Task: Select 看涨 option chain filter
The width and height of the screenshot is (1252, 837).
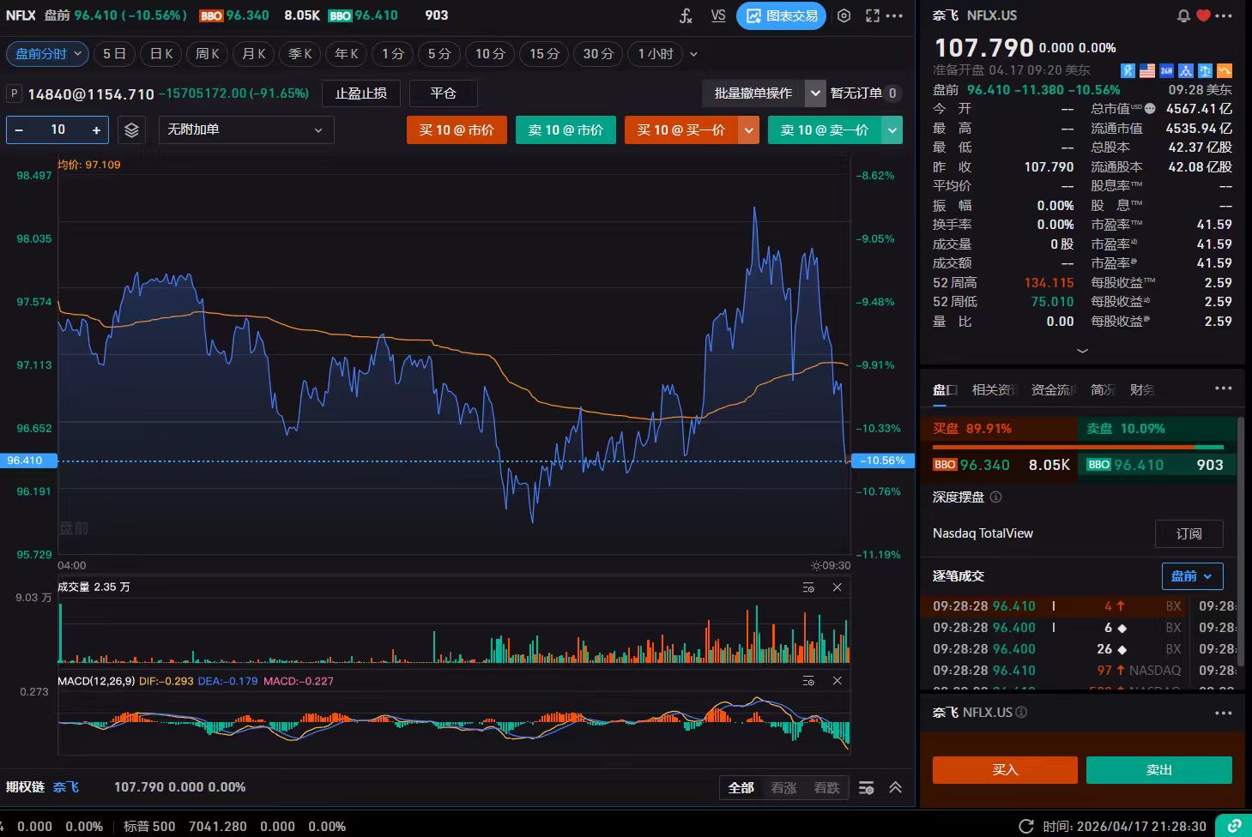Action: click(x=783, y=787)
